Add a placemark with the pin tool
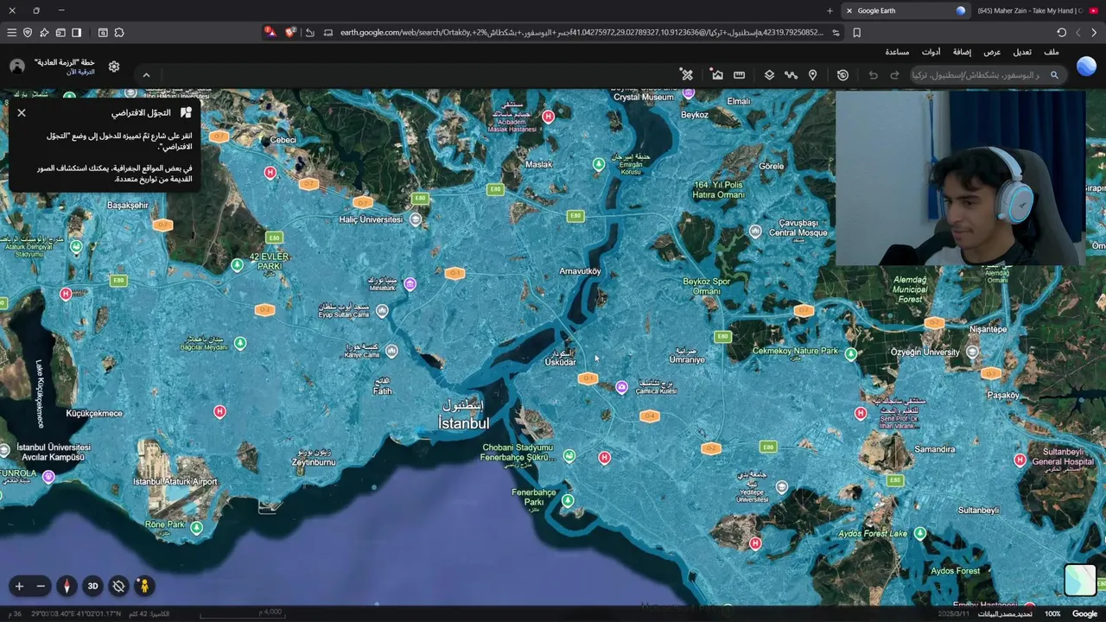 [x=812, y=75]
